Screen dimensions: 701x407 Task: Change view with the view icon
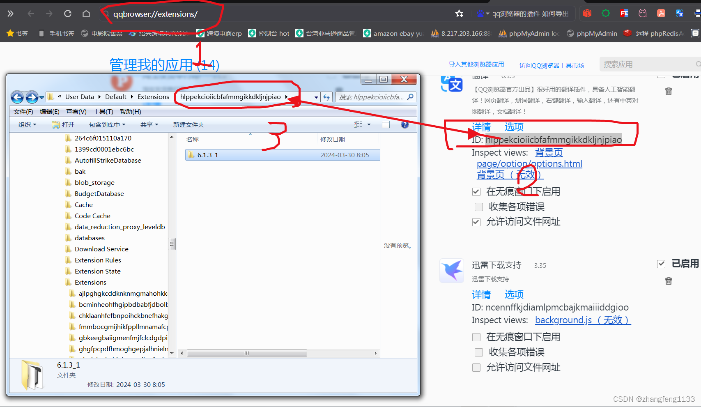(x=358, y=124)
